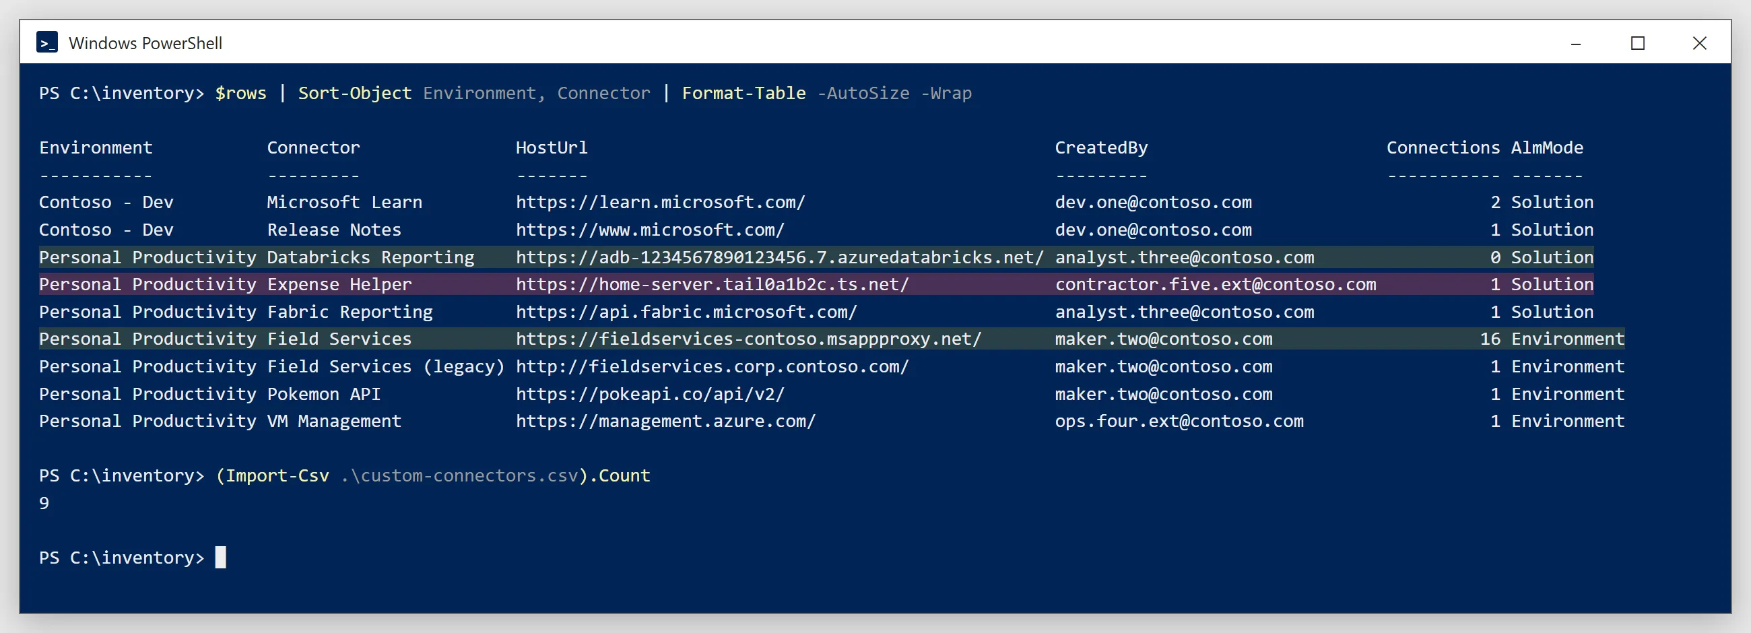Click the http://fieldservices.corp.contoso.com/ URL
Screen dimensions: 1751x633
(713, 366)
